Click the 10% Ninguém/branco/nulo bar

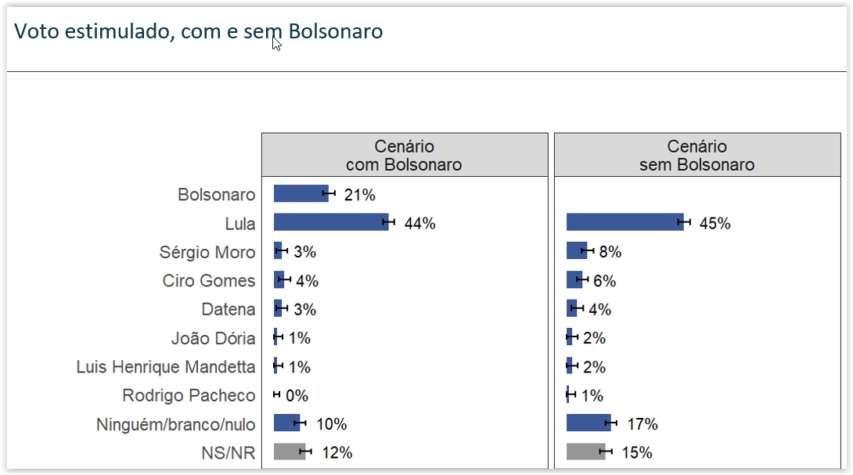(286, 423)
